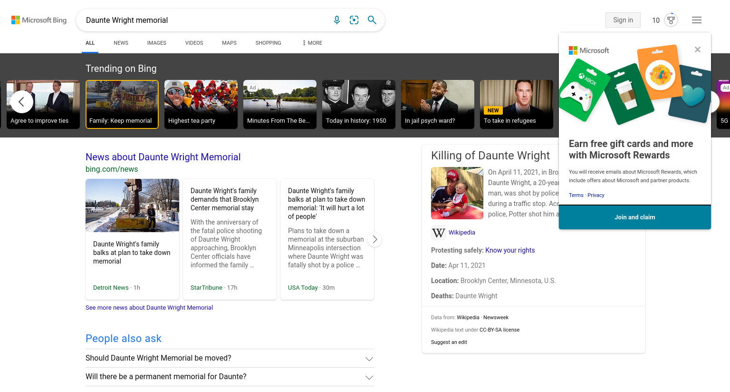Viewport: 730px width, 392px height.
Task: Click the 'People also ask' heading
Action: 124,339
